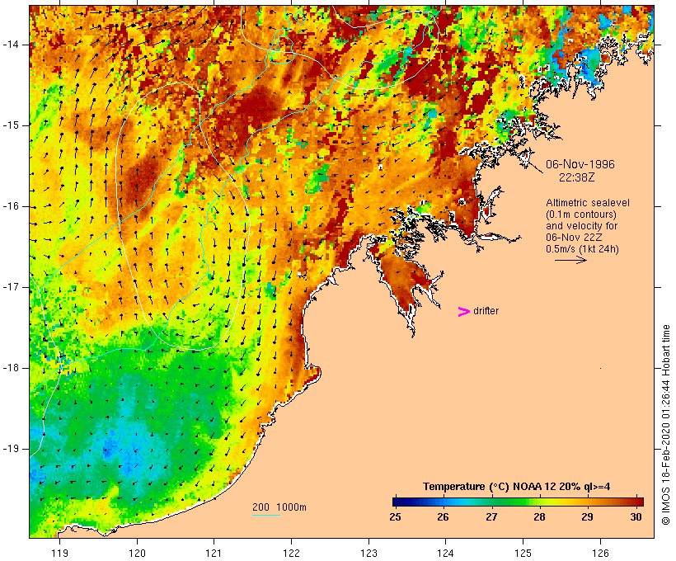The image size is (676, 561).
Task: Click the '26' temperature scale value
Action: pos(443,516)
